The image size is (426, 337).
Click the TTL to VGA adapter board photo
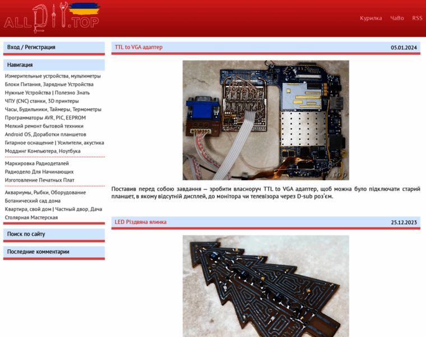(x=266, y=120)
